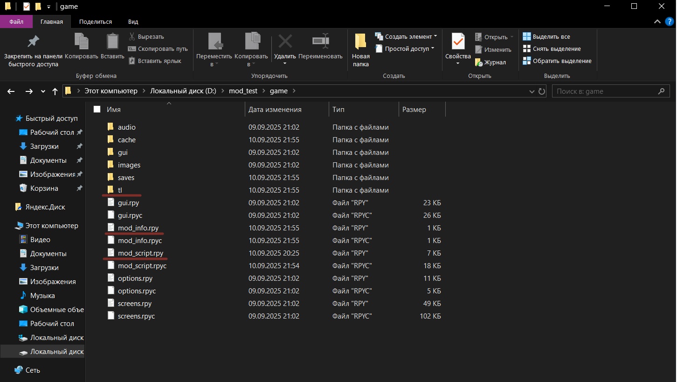The image size is (677, 382).
Task: Collapse the ribbon with the chevron
Action: tap(656, 21)
